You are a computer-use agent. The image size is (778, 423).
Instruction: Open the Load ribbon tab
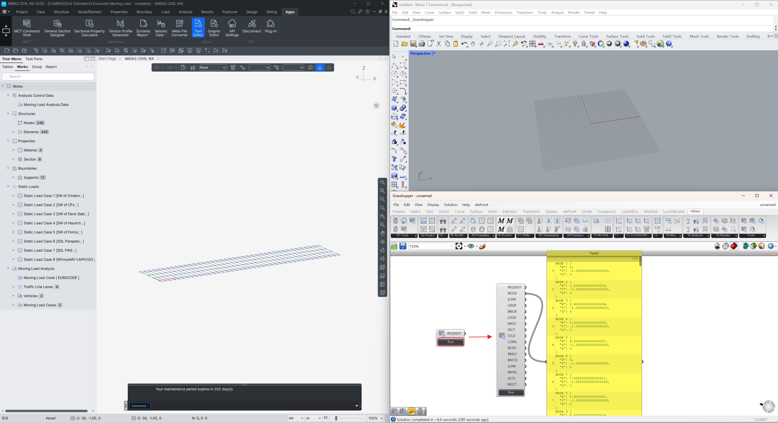pyautogui.click(x=165, y=12)
